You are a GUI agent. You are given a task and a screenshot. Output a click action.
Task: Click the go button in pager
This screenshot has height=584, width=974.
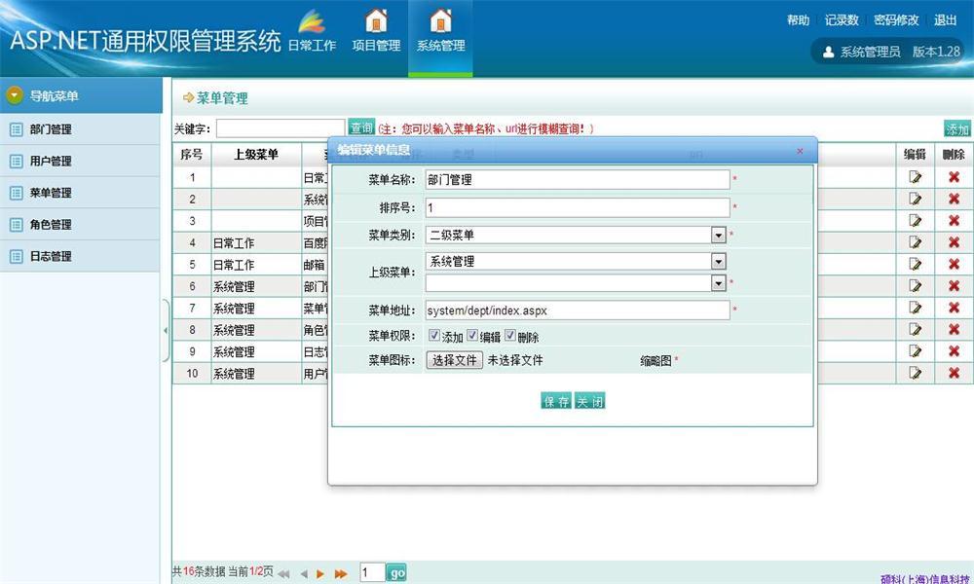tap(396, 573)
